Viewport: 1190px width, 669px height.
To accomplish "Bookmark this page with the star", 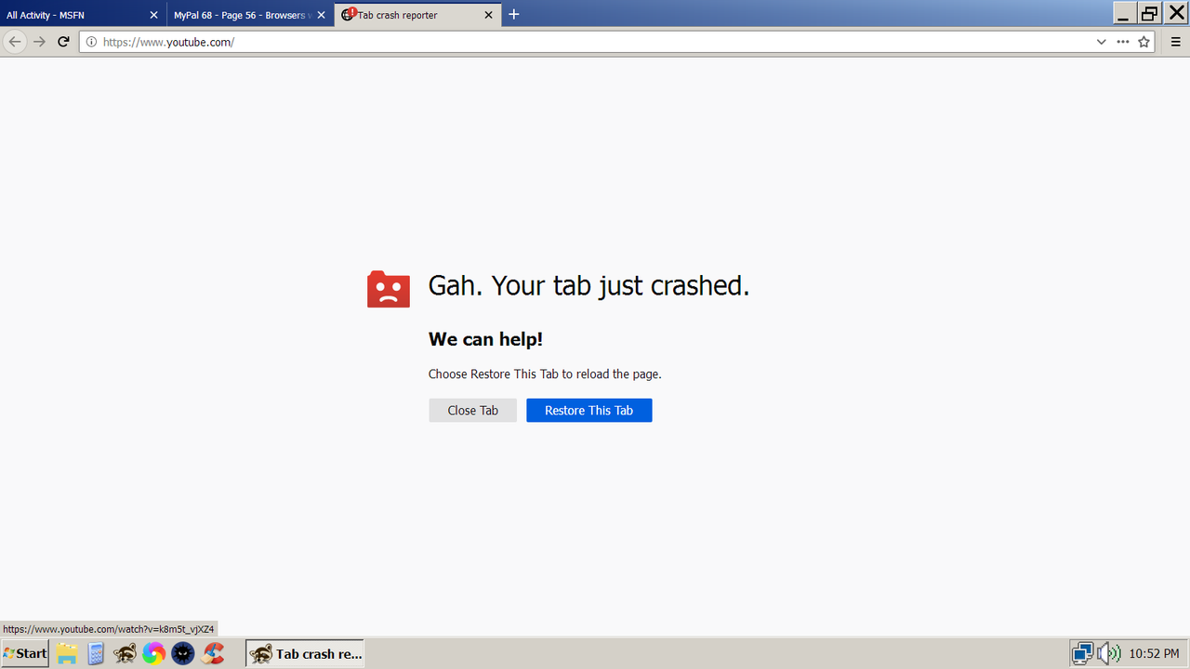I will (x=1144, y=42).
